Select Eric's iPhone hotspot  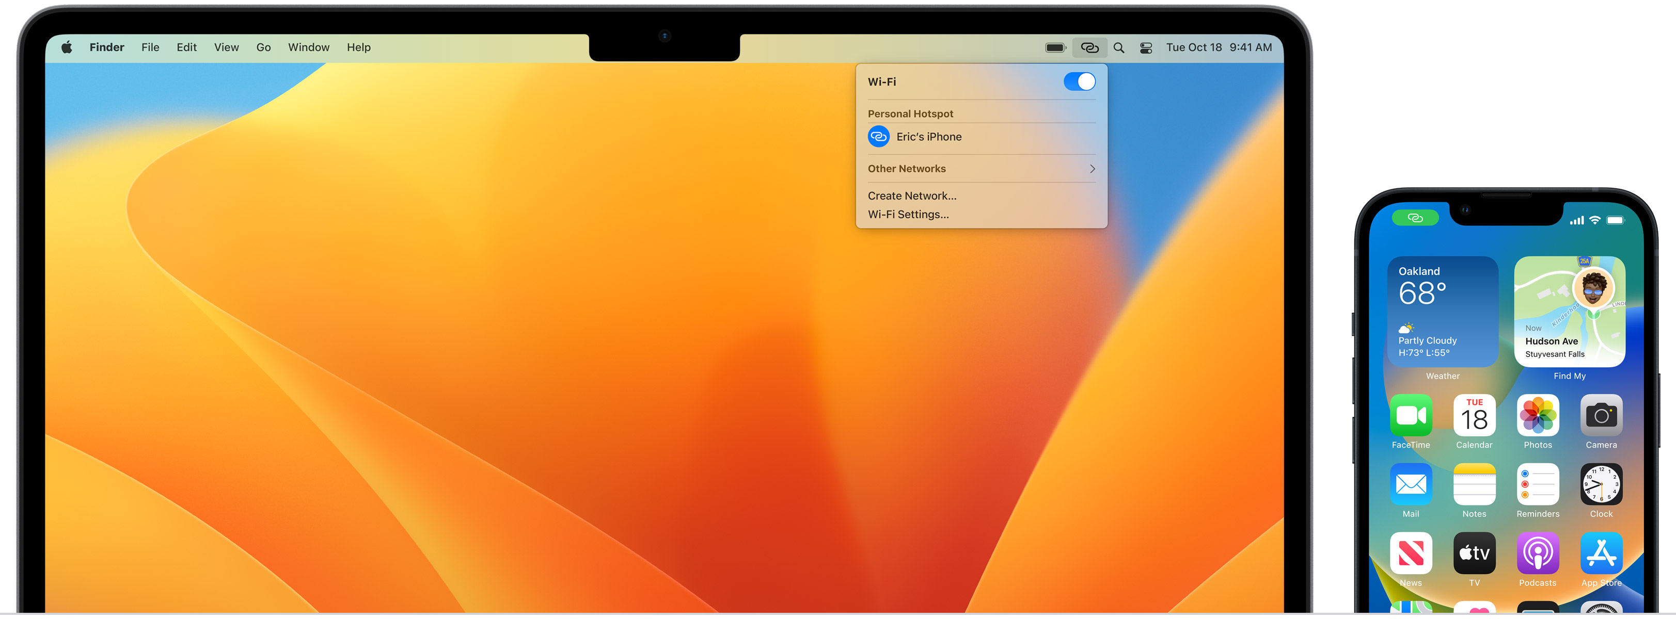928,137
